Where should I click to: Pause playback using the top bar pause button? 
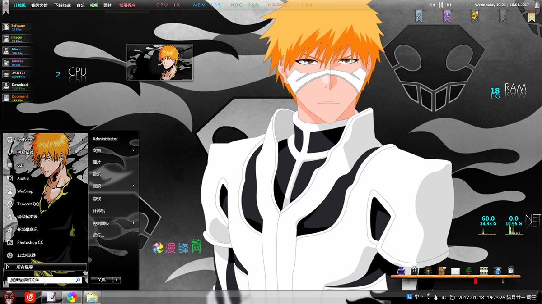pos(441,5)
